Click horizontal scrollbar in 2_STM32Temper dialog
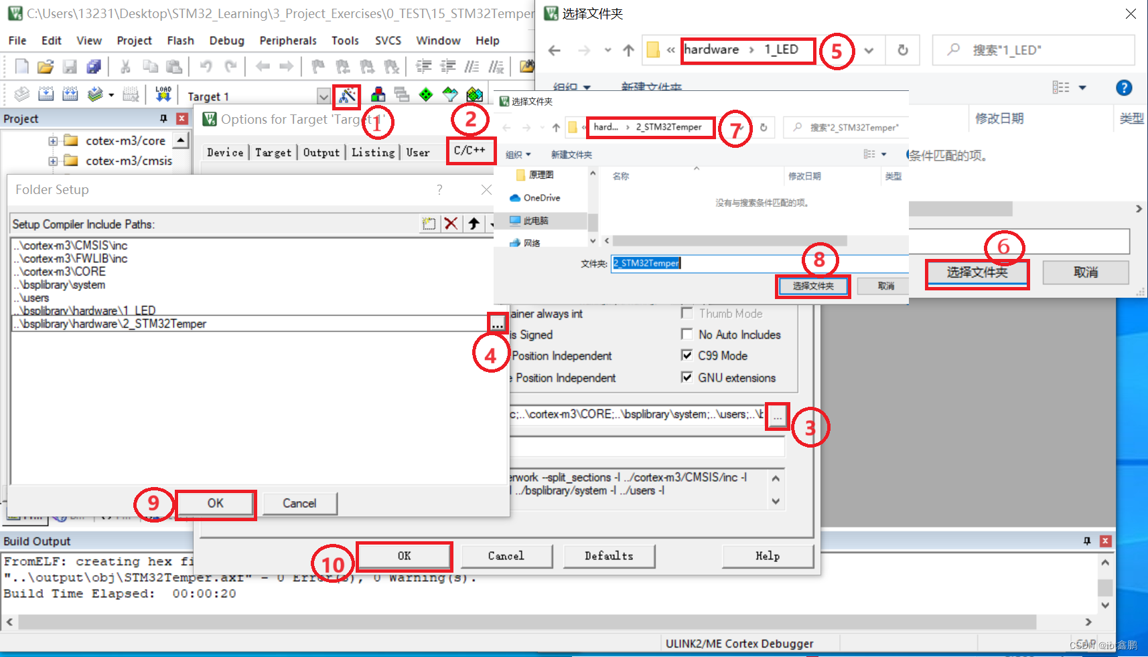 [729, 241]
